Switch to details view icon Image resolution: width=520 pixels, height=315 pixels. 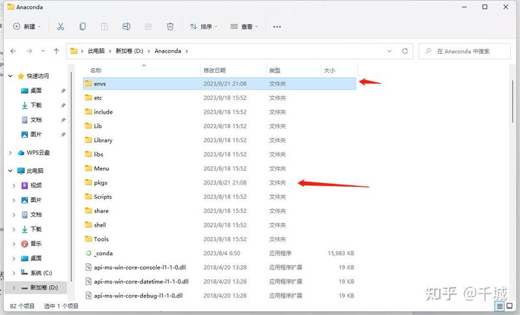click(500, 306)
